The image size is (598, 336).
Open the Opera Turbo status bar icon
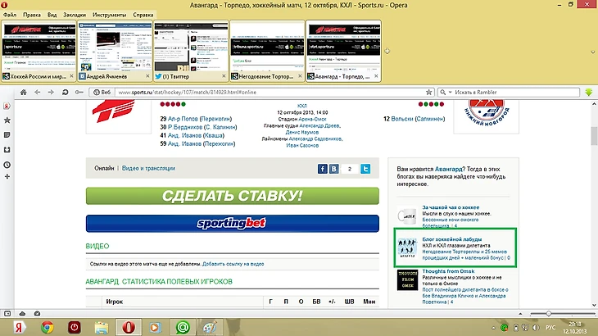37,314
